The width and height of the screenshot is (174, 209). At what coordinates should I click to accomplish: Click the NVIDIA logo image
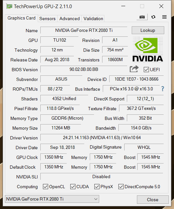click(x=148, y=50)
